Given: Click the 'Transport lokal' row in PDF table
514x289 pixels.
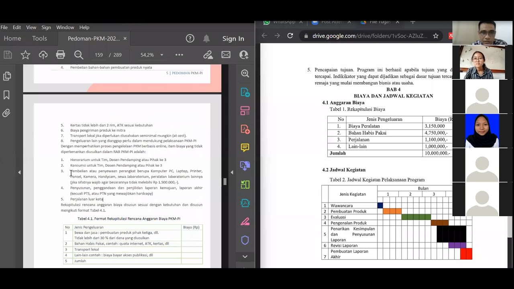Looking at the screenshot, I should coord(133,249).
